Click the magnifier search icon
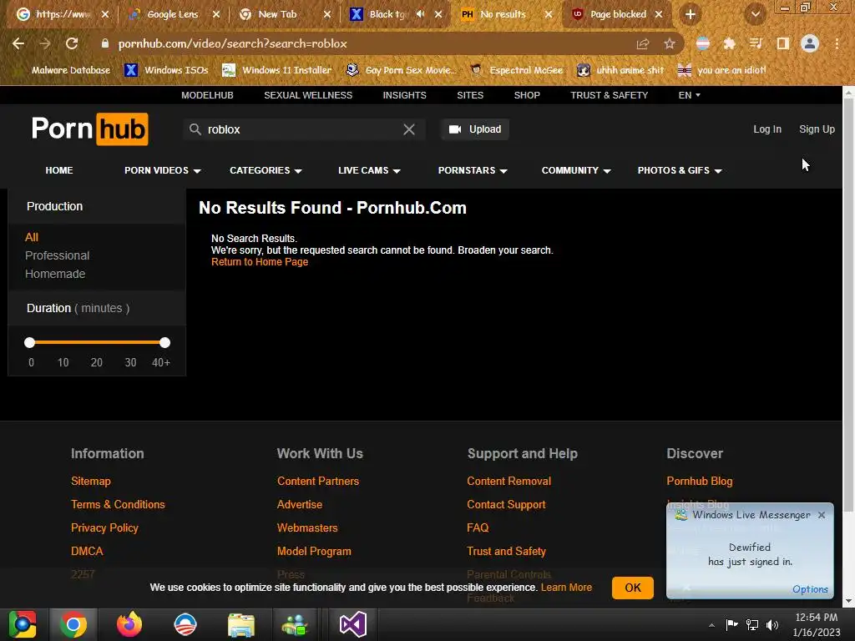This screenshot has width=855, height=641. click(x=195, y=129)
